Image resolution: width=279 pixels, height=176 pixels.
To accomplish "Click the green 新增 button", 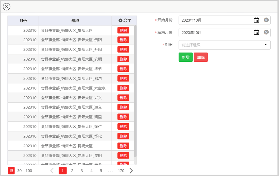I will click(x=185, y=57).
